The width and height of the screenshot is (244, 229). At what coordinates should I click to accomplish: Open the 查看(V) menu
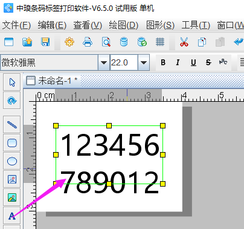[x=88, y=25]
